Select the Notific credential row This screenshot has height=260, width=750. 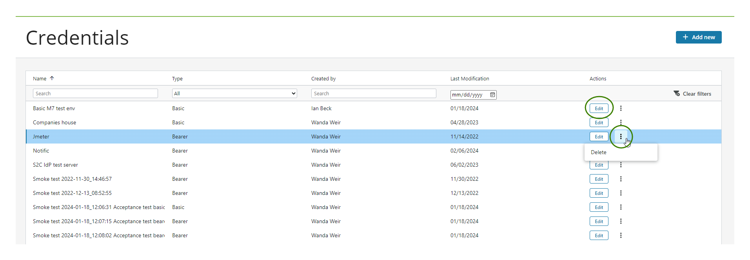pos(41,151)
